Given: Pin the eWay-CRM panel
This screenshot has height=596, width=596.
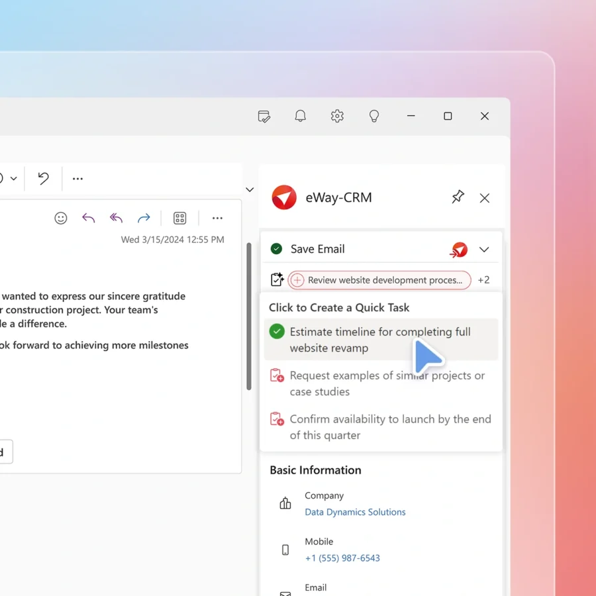Looking at the screenshot, I should (x=458, y=197).
